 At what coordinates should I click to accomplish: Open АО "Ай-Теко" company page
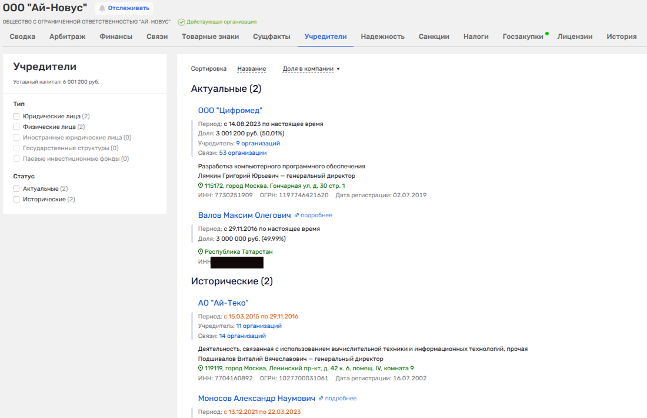pyautogui.click(x=223, y=303)
